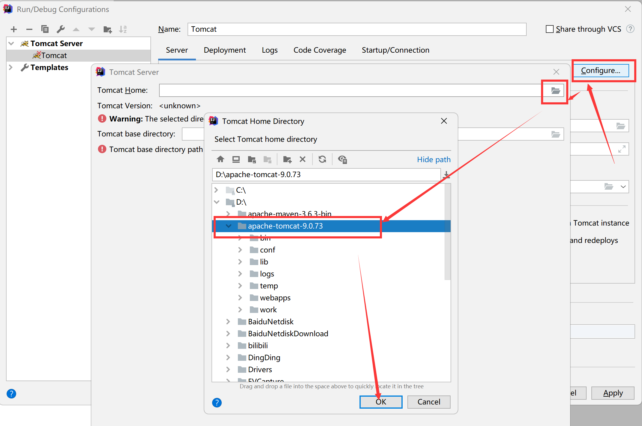Browse for Tomcat Home folder
The image size is (642, 426).
tap(555, 91)
